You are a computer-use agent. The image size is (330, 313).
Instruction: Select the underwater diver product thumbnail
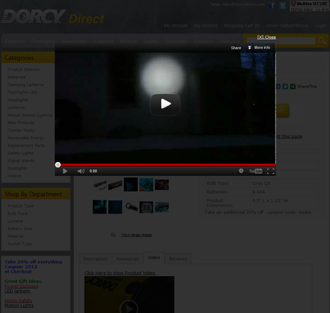point(146,185)
